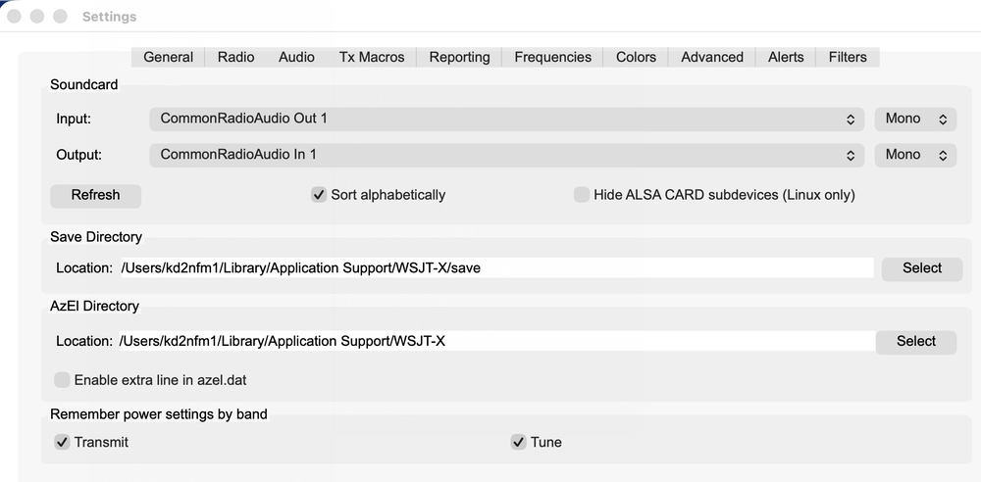Toggle the Transmit power setting checkbox
981x482 pixels.
point(62,442)
